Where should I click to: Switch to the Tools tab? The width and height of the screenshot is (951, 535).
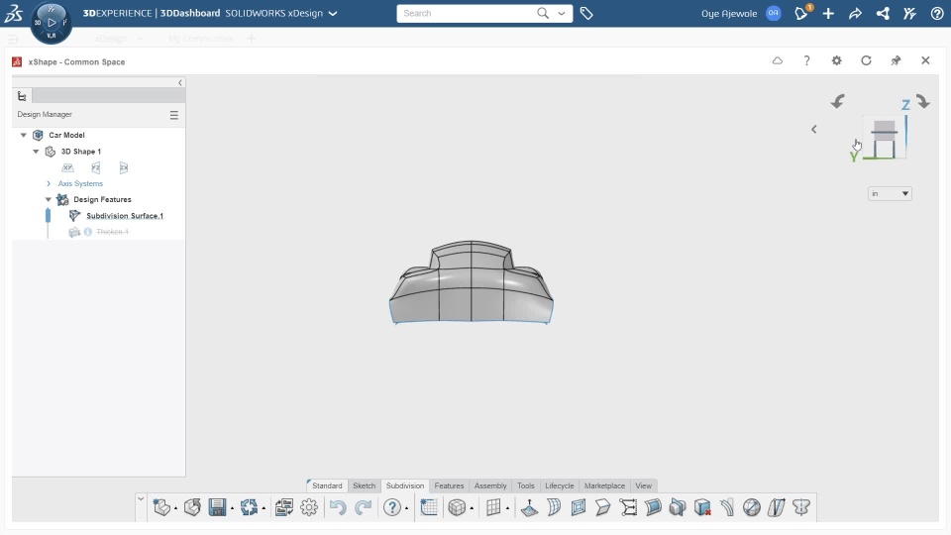point(526,485)
